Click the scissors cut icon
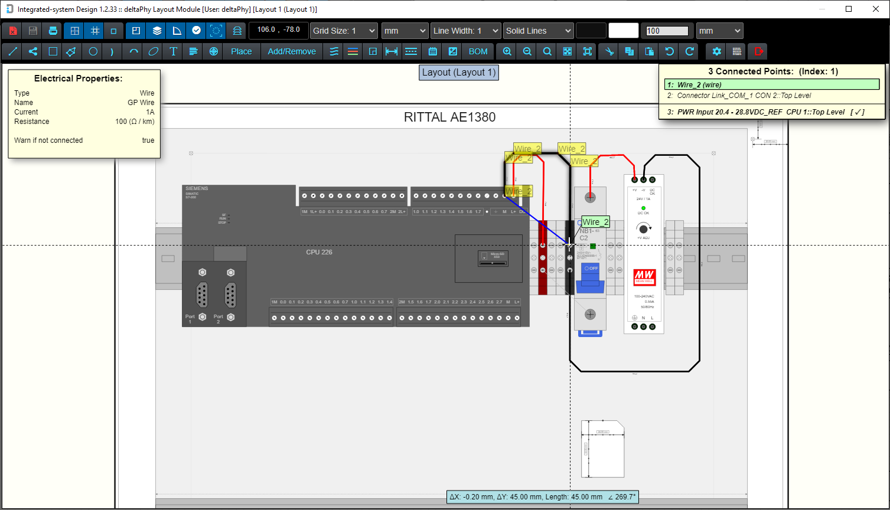 [609, 51]
